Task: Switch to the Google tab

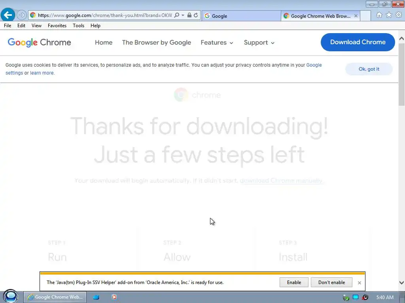Action: [241, 16]
